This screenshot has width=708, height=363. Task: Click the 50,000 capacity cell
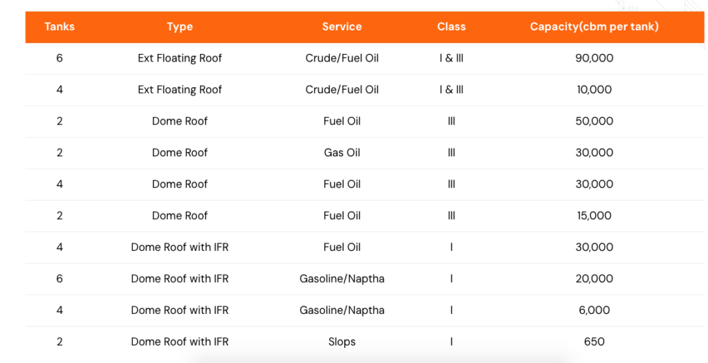coord(594,121)
